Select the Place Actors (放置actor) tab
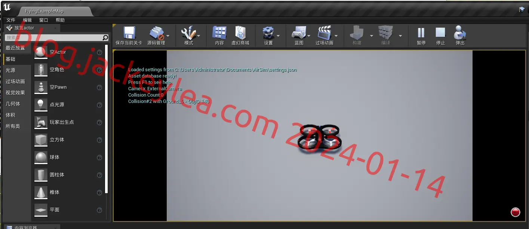529x229 pixels. [31, 28]
